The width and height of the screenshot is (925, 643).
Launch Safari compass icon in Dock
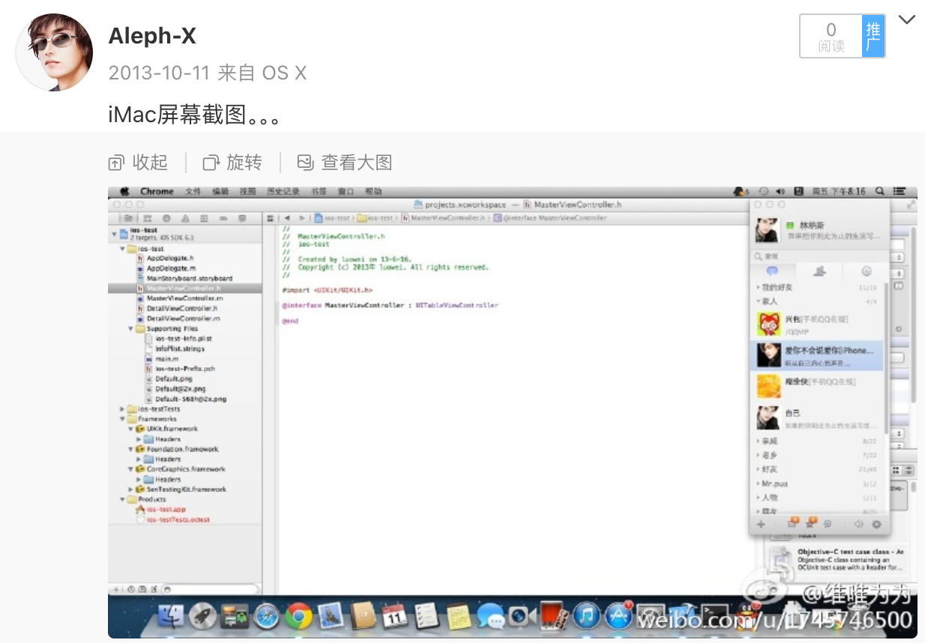[x=267, y=616]
